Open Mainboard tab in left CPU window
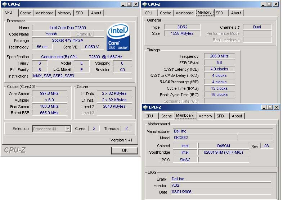The image size is (283, 200). [x=44, y=13]
